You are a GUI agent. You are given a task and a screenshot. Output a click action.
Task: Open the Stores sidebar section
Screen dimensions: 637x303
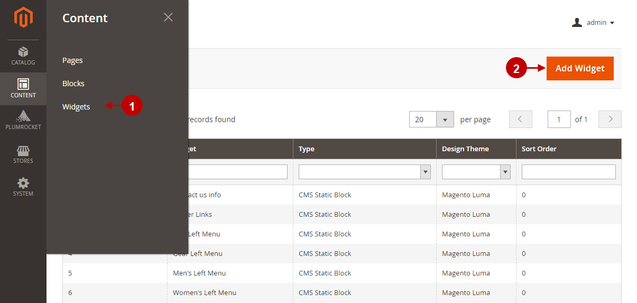(23, 154)
